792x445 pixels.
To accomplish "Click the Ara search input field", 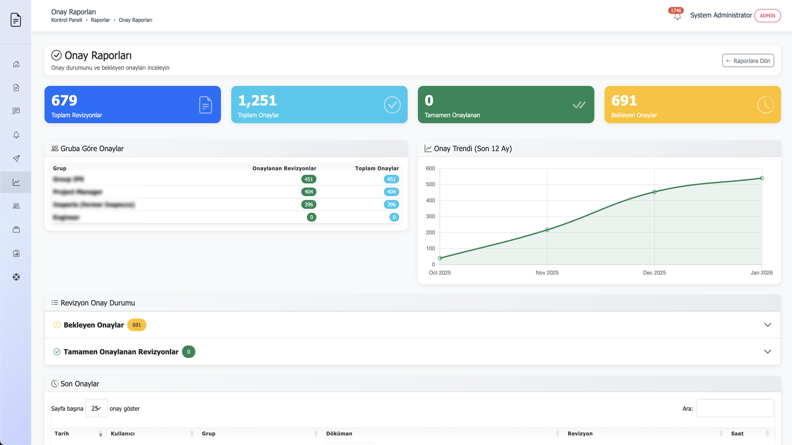I will pyautogui.click(x=735, y=408).
